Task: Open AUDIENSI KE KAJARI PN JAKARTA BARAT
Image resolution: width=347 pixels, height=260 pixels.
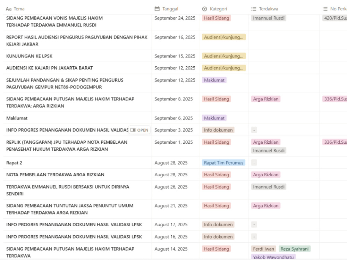Action: [x=49, y=68]
